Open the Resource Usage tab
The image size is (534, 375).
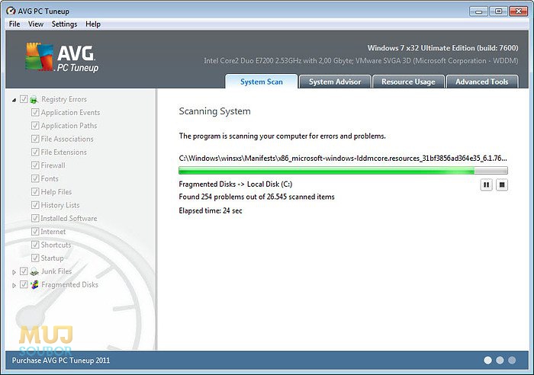coord(408,82)
